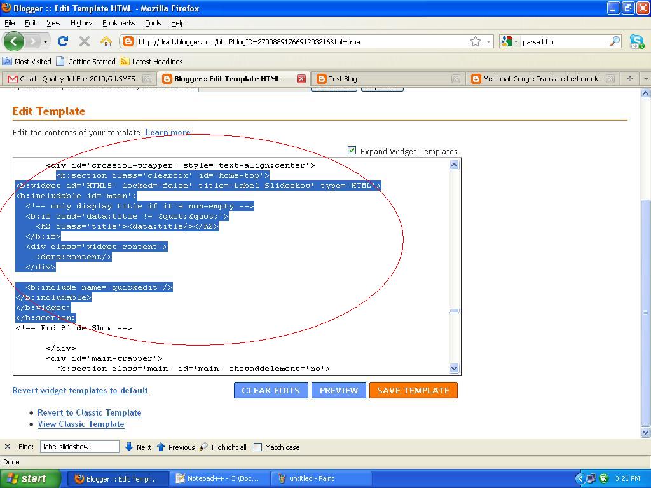Open the address bar URL history dropdown
Image resolution: width=651 pixels, height=488 pixels.
(488, 41)
